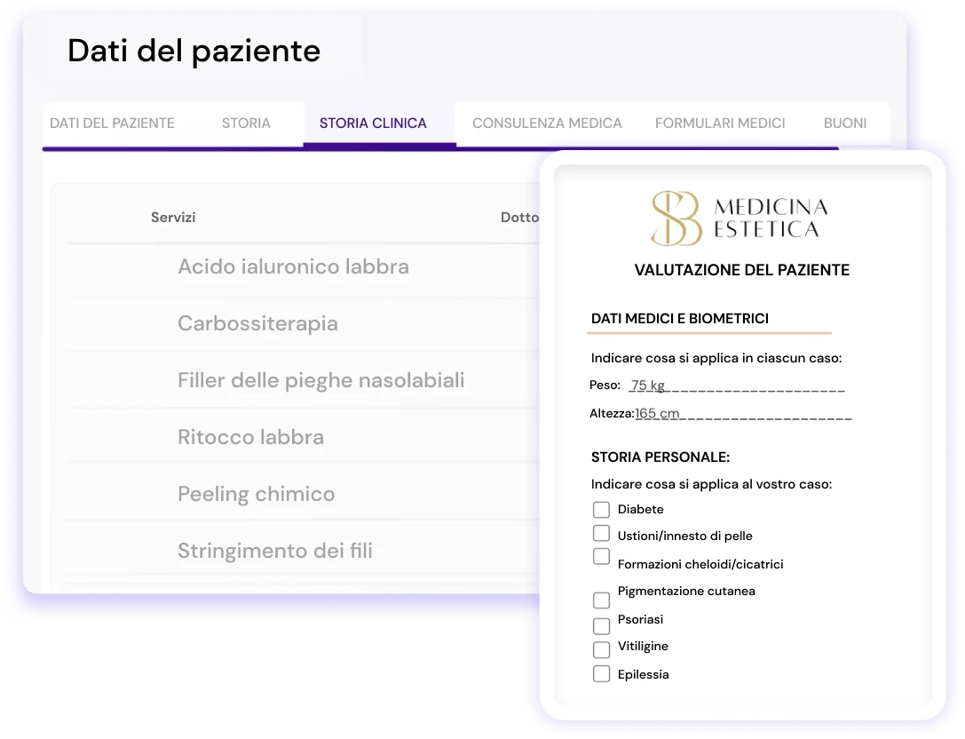Click the Dati del paziente page title
The height and width of the screenshot is (739, 965).
[194, 52]
